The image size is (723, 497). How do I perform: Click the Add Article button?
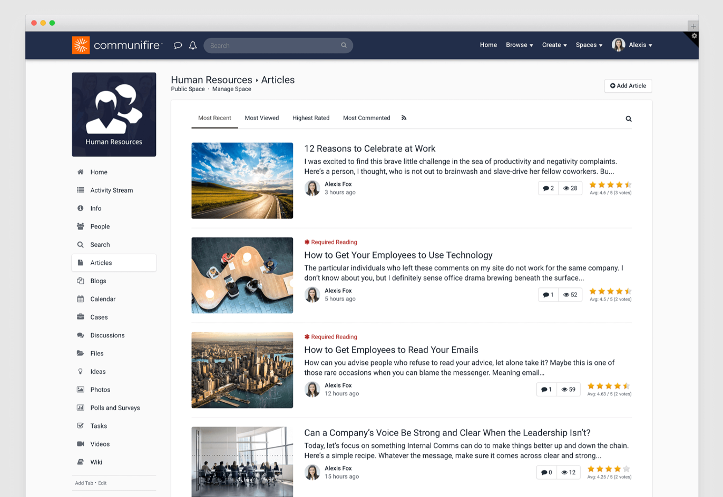point(628,85)
